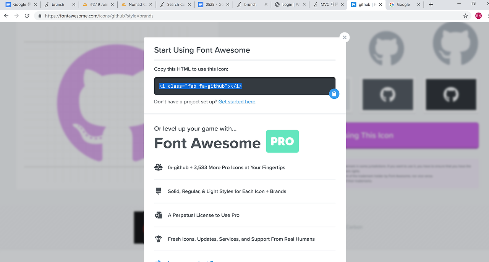489x262 pixels.
Task: Select the largest gray GitHub icon preview
Action: click(x=455, y=44)
